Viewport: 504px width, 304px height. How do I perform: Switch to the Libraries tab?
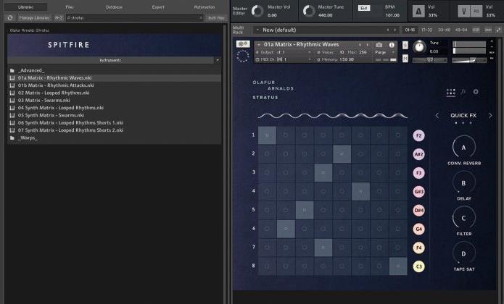25,7
